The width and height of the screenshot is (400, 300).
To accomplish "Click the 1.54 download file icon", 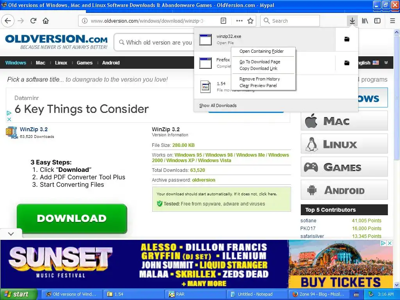I will [205, 87].
